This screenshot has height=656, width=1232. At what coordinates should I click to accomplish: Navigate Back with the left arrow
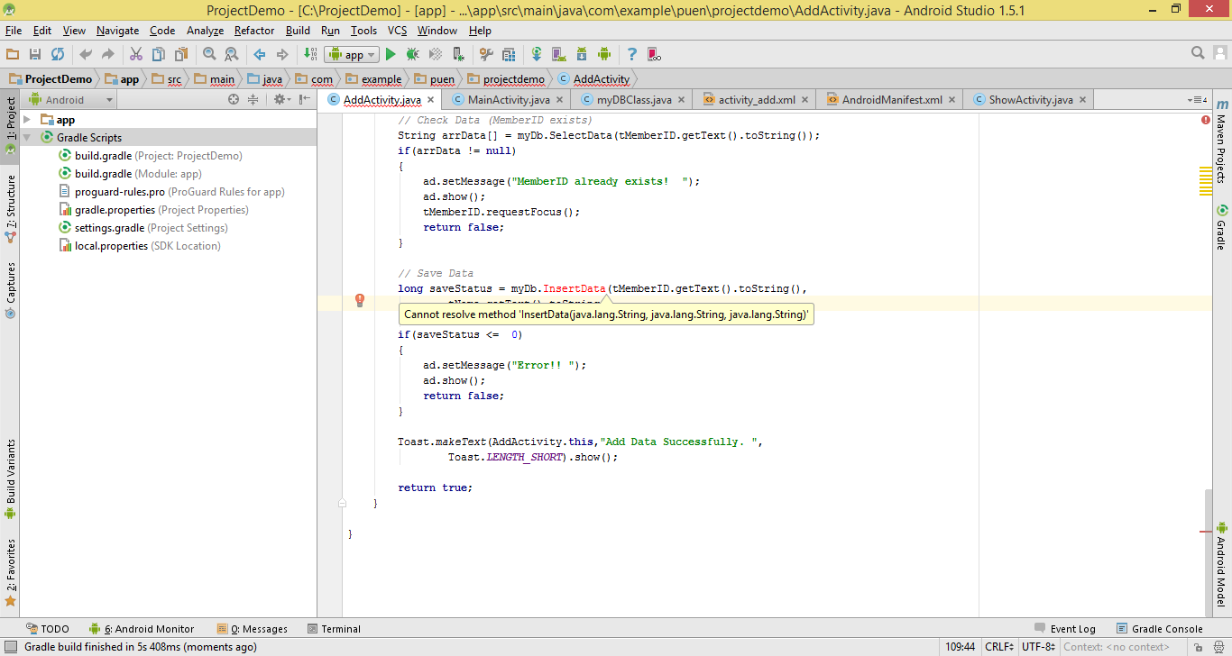[260, 54]
